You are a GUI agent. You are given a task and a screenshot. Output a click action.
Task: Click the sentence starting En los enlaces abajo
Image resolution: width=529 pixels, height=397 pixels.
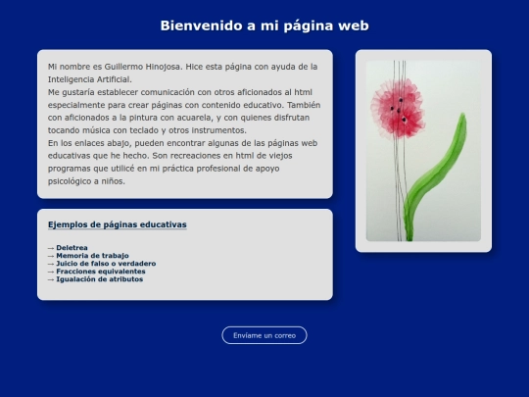182,162
